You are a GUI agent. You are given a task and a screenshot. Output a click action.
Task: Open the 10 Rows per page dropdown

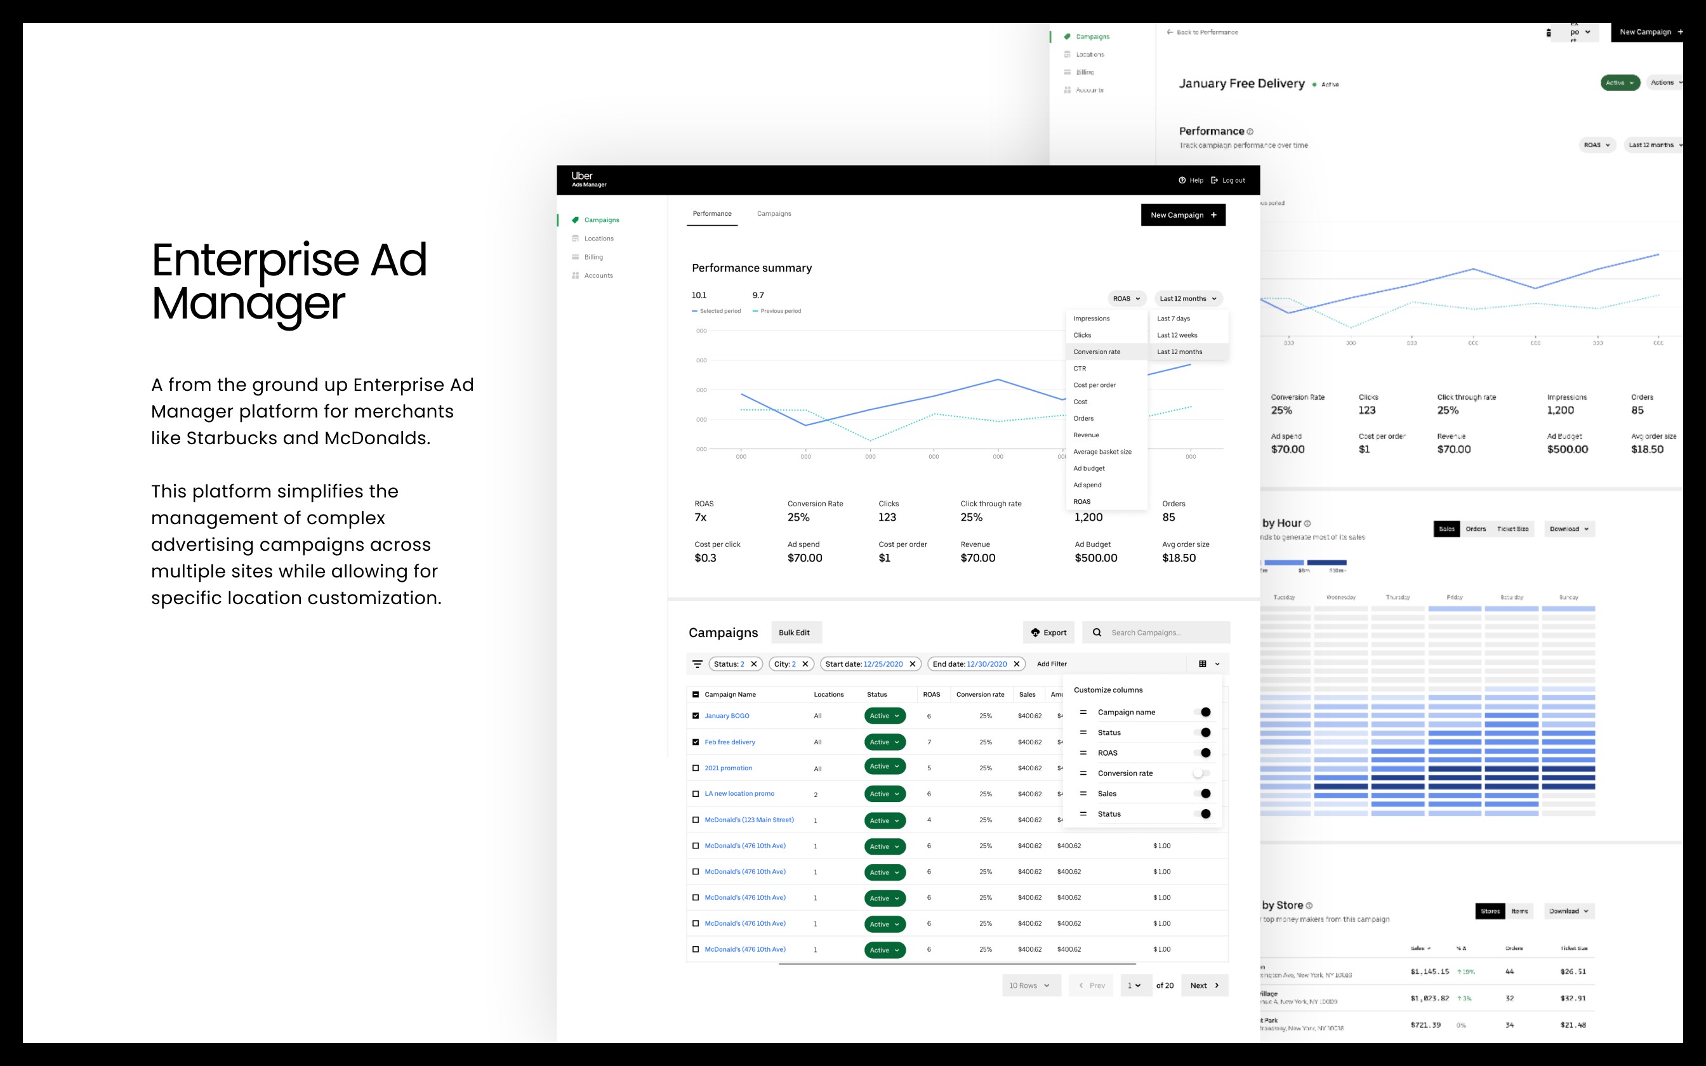[1031, 985]
